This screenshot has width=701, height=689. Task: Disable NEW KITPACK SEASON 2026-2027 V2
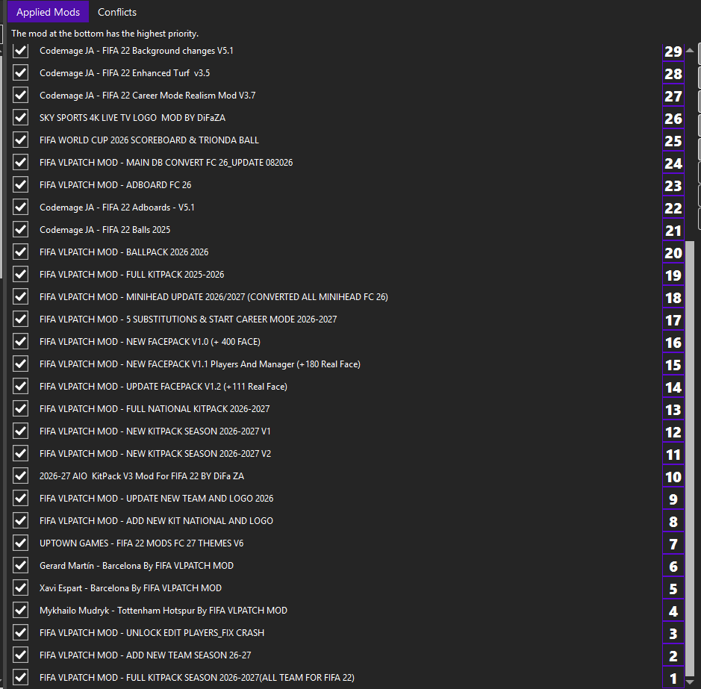pyautogui.click(x=21, y=453)
